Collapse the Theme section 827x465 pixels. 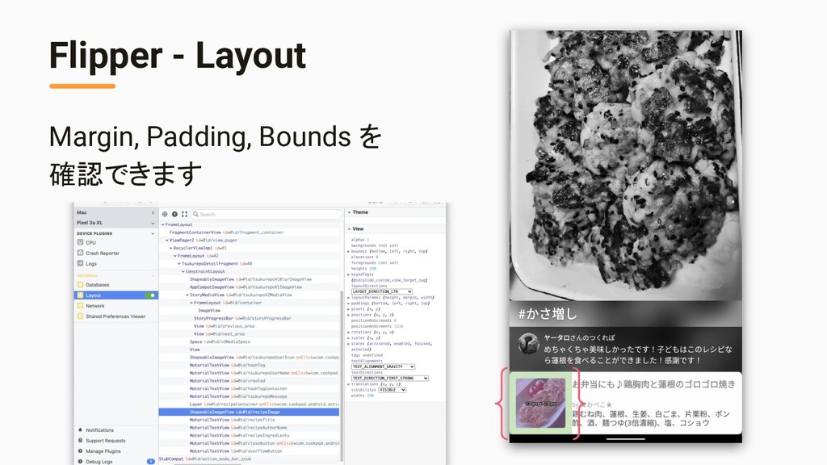tap(349, 212)
